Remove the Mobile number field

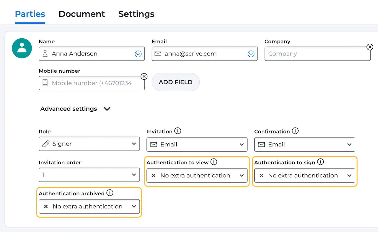(x=144, y=76)
